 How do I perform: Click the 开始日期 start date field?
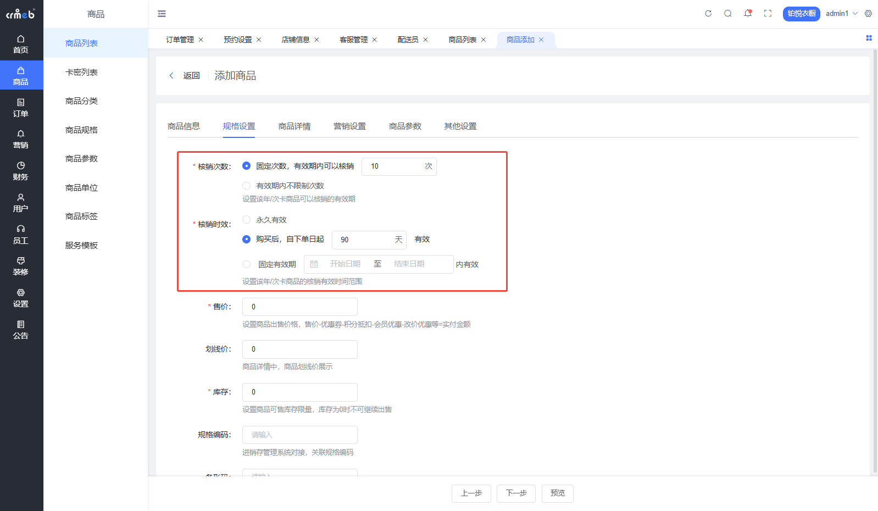[x=345, y=264]
